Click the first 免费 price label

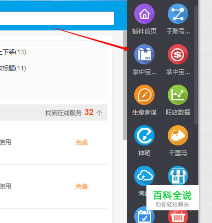point(82,142)
